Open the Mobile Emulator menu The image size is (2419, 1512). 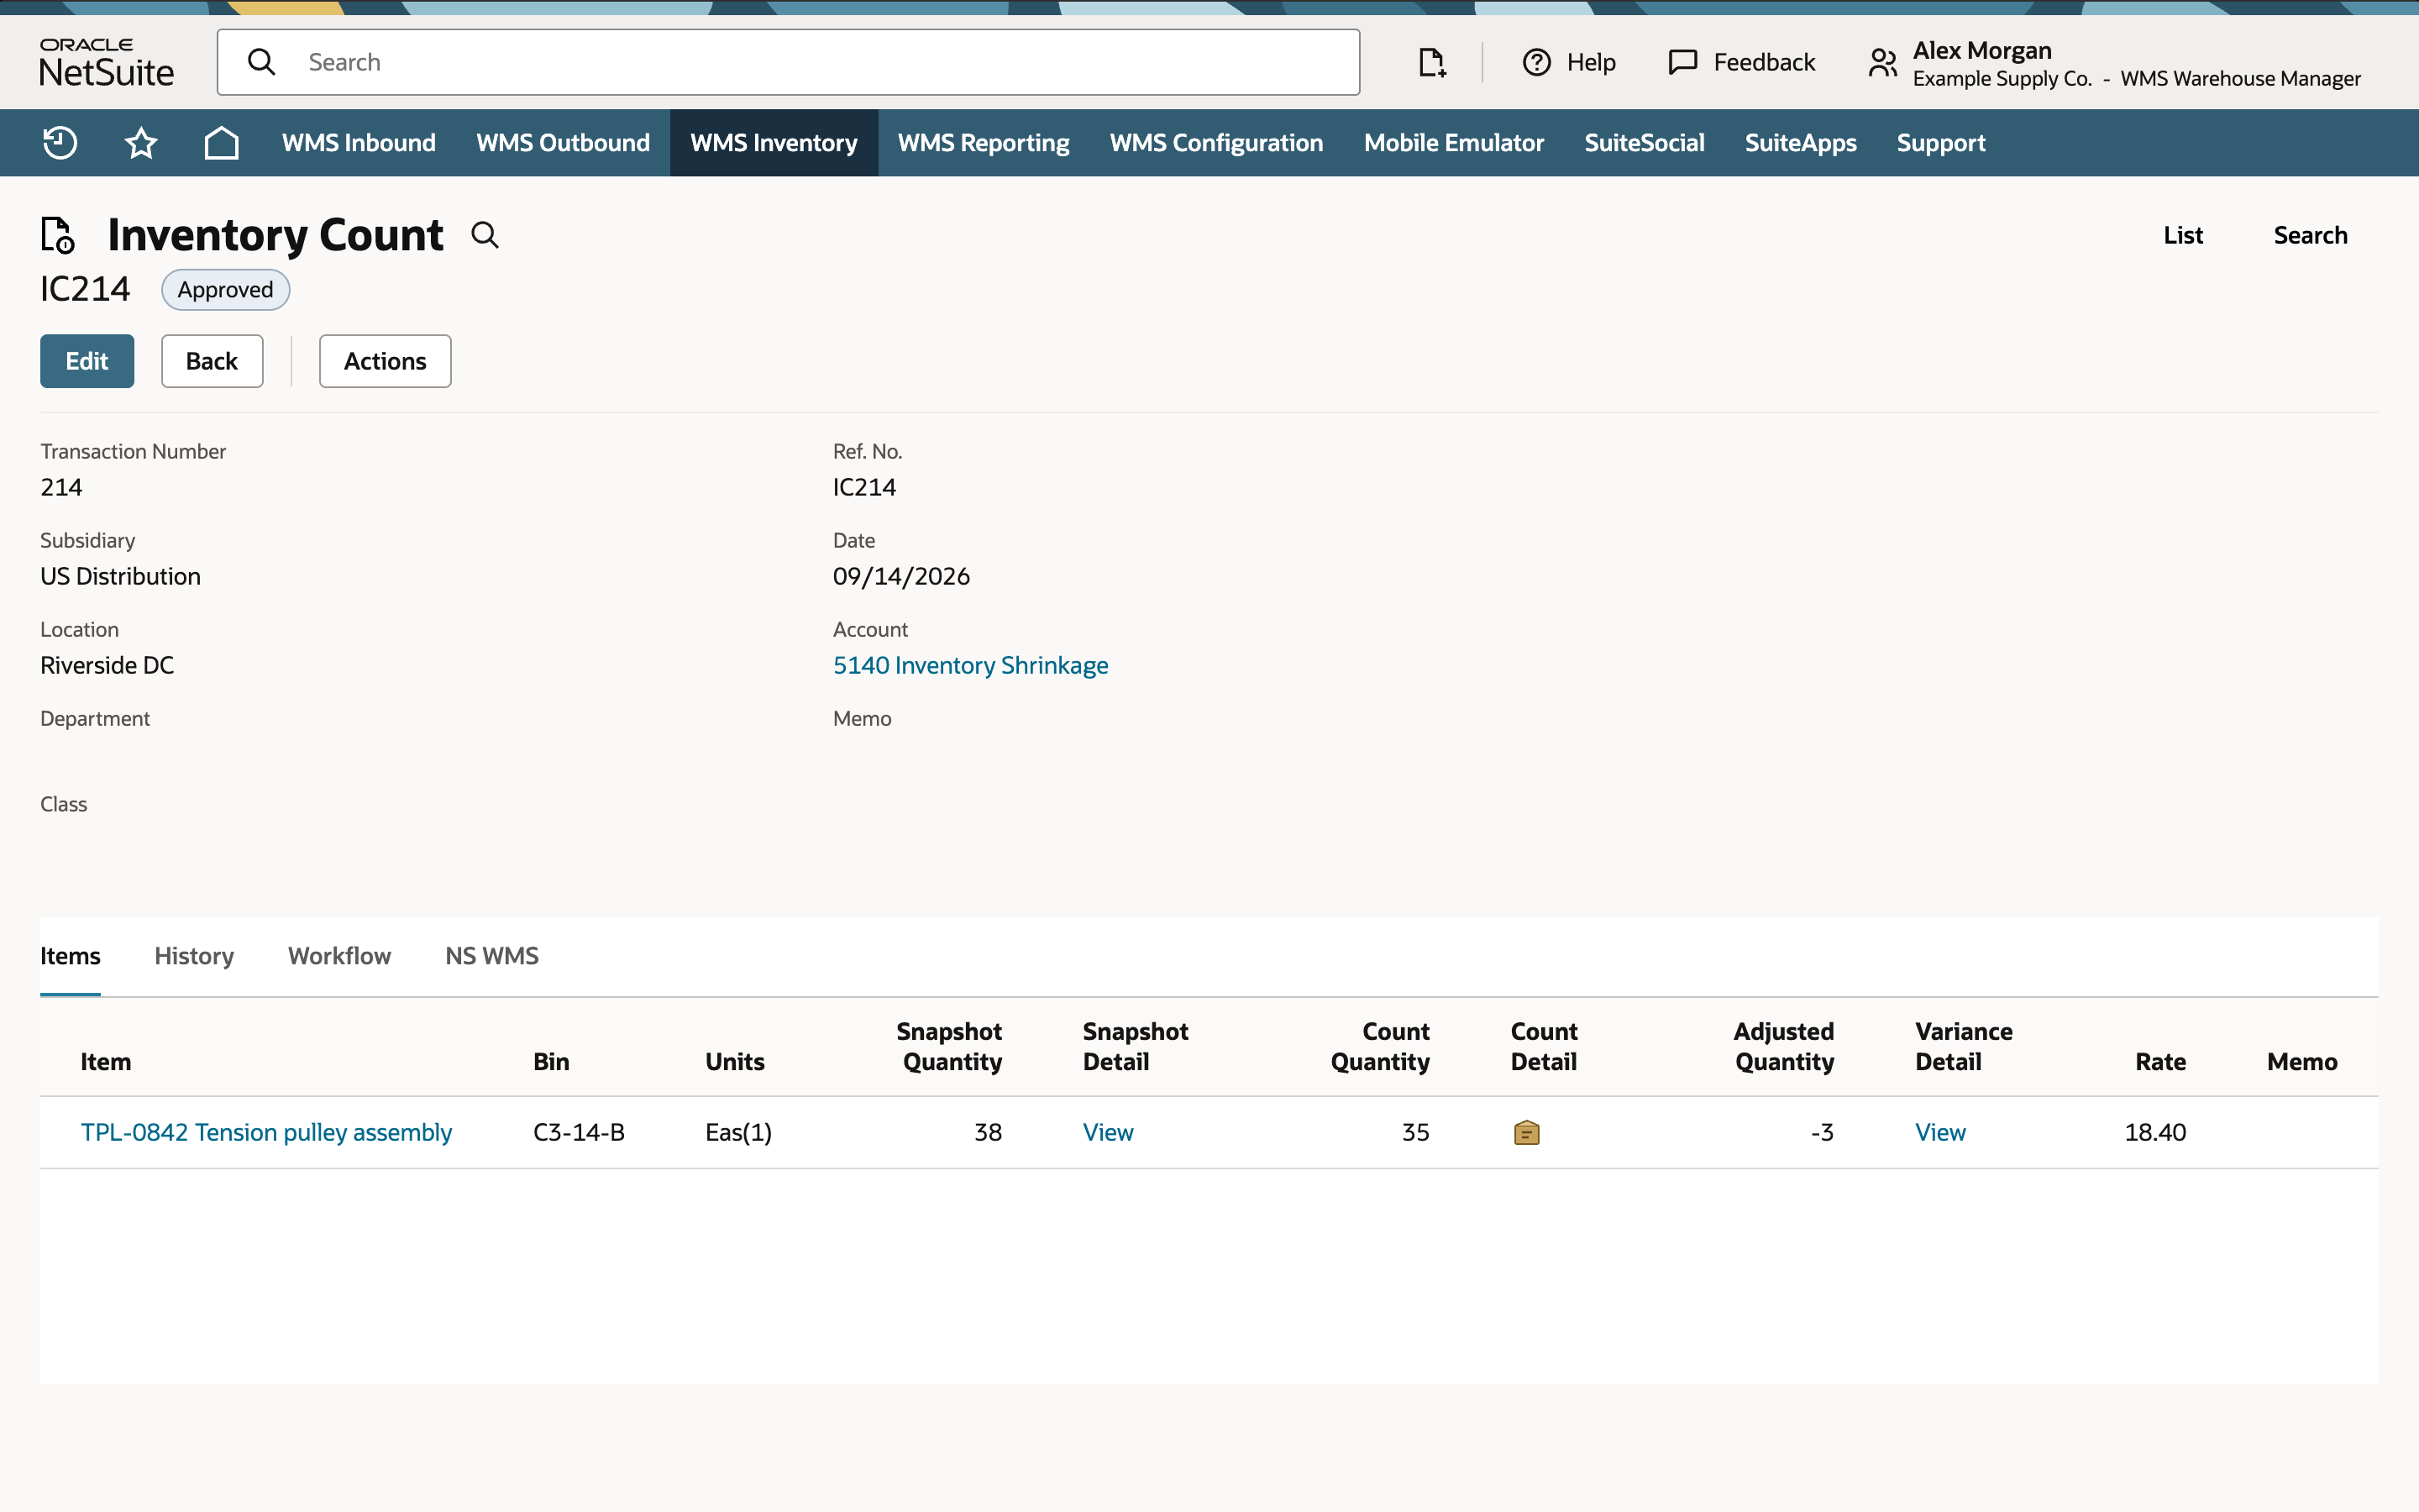[1453, 143]
